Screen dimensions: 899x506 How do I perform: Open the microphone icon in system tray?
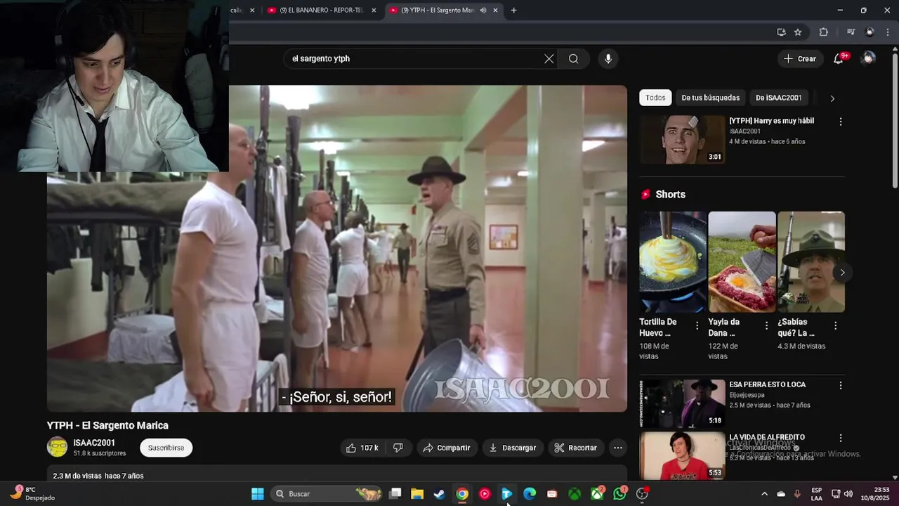[x=797, y=494]
